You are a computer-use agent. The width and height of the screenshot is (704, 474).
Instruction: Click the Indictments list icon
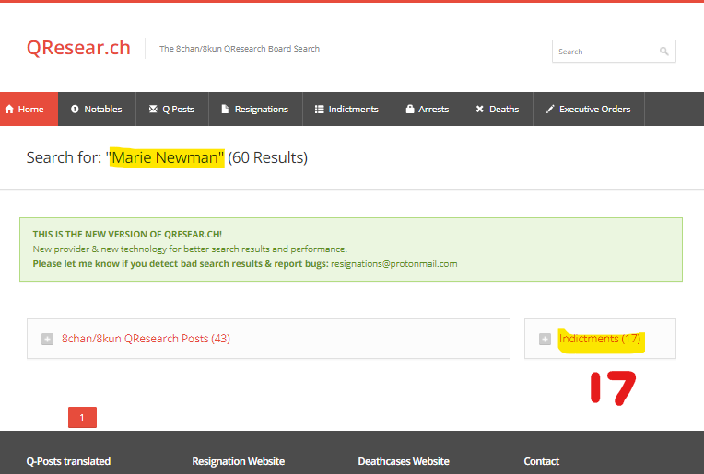point(319,109)
